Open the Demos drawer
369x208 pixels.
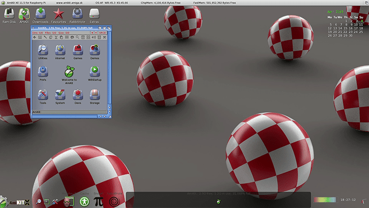pos(95,52)
